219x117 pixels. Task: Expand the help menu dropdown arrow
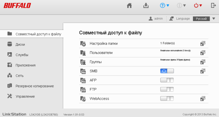click(168, 5)
